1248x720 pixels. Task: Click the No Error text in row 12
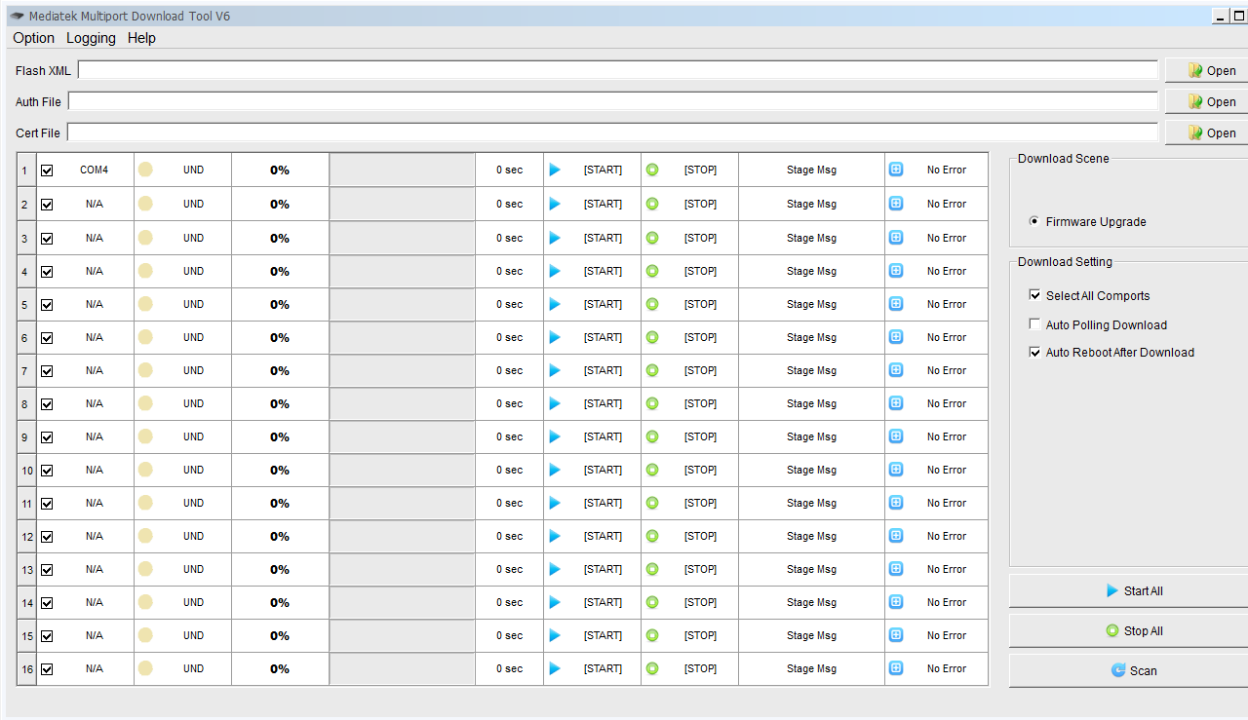point(947,536)
